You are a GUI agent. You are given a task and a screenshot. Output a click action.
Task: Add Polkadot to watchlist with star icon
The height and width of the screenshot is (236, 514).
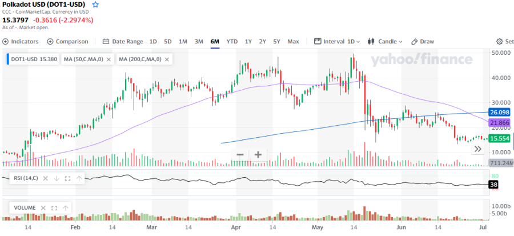[x=95, y=5]
